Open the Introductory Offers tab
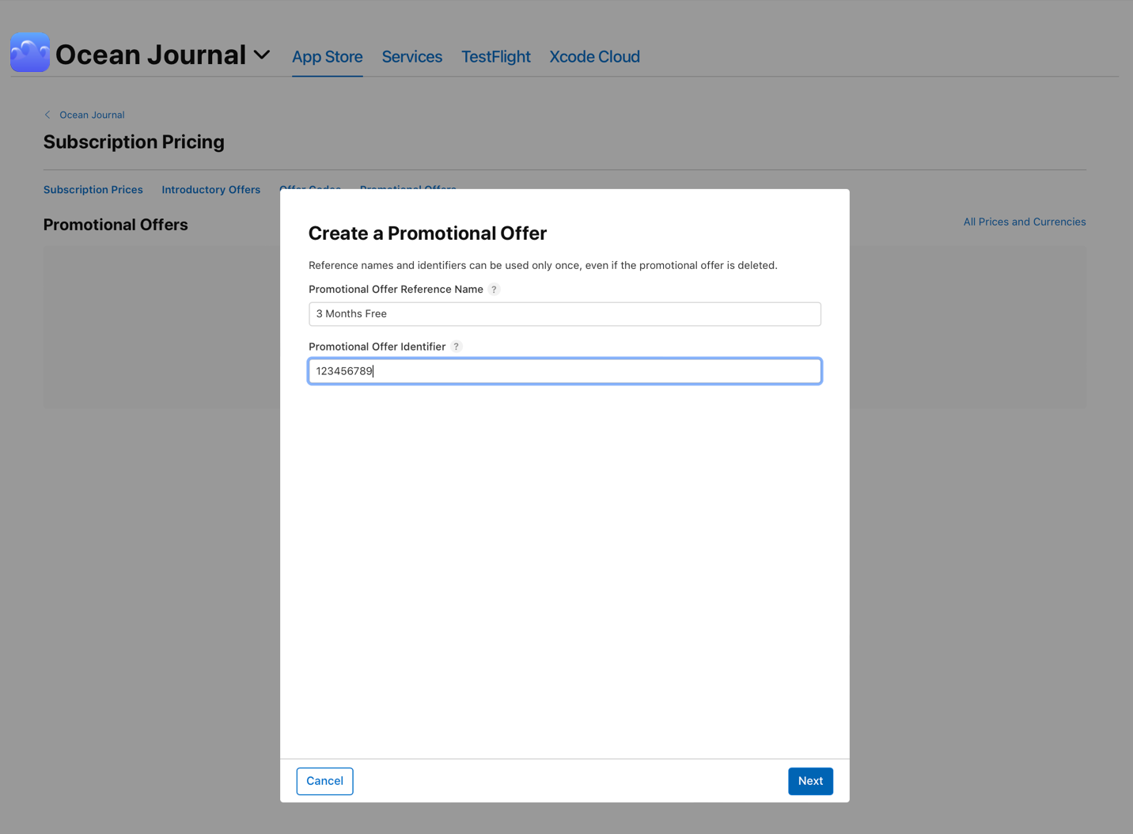The width and height of the screenshot is (1133, 834). [x=210, y=189]
